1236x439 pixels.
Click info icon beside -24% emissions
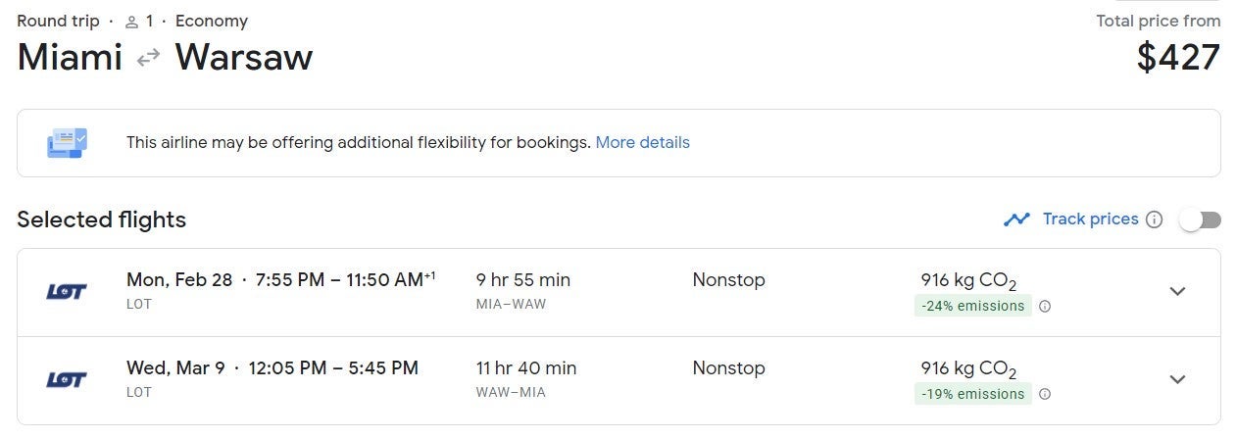coord(1045,306)
